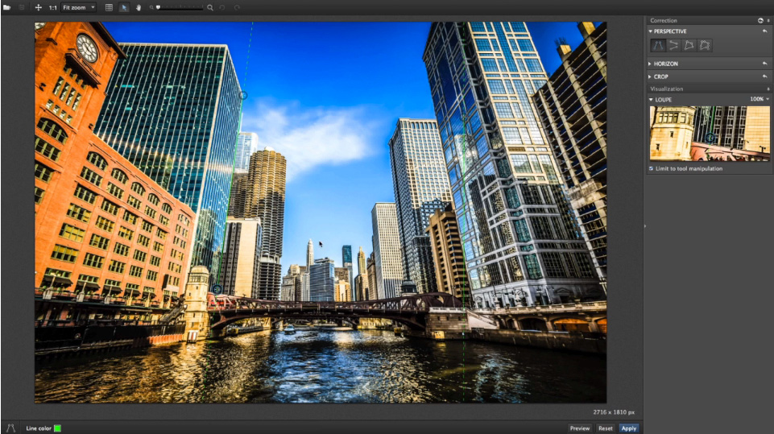774x434 pixels.
Task: Collapse the PERSPECTIVE section
Action: (x=651, y=31)
